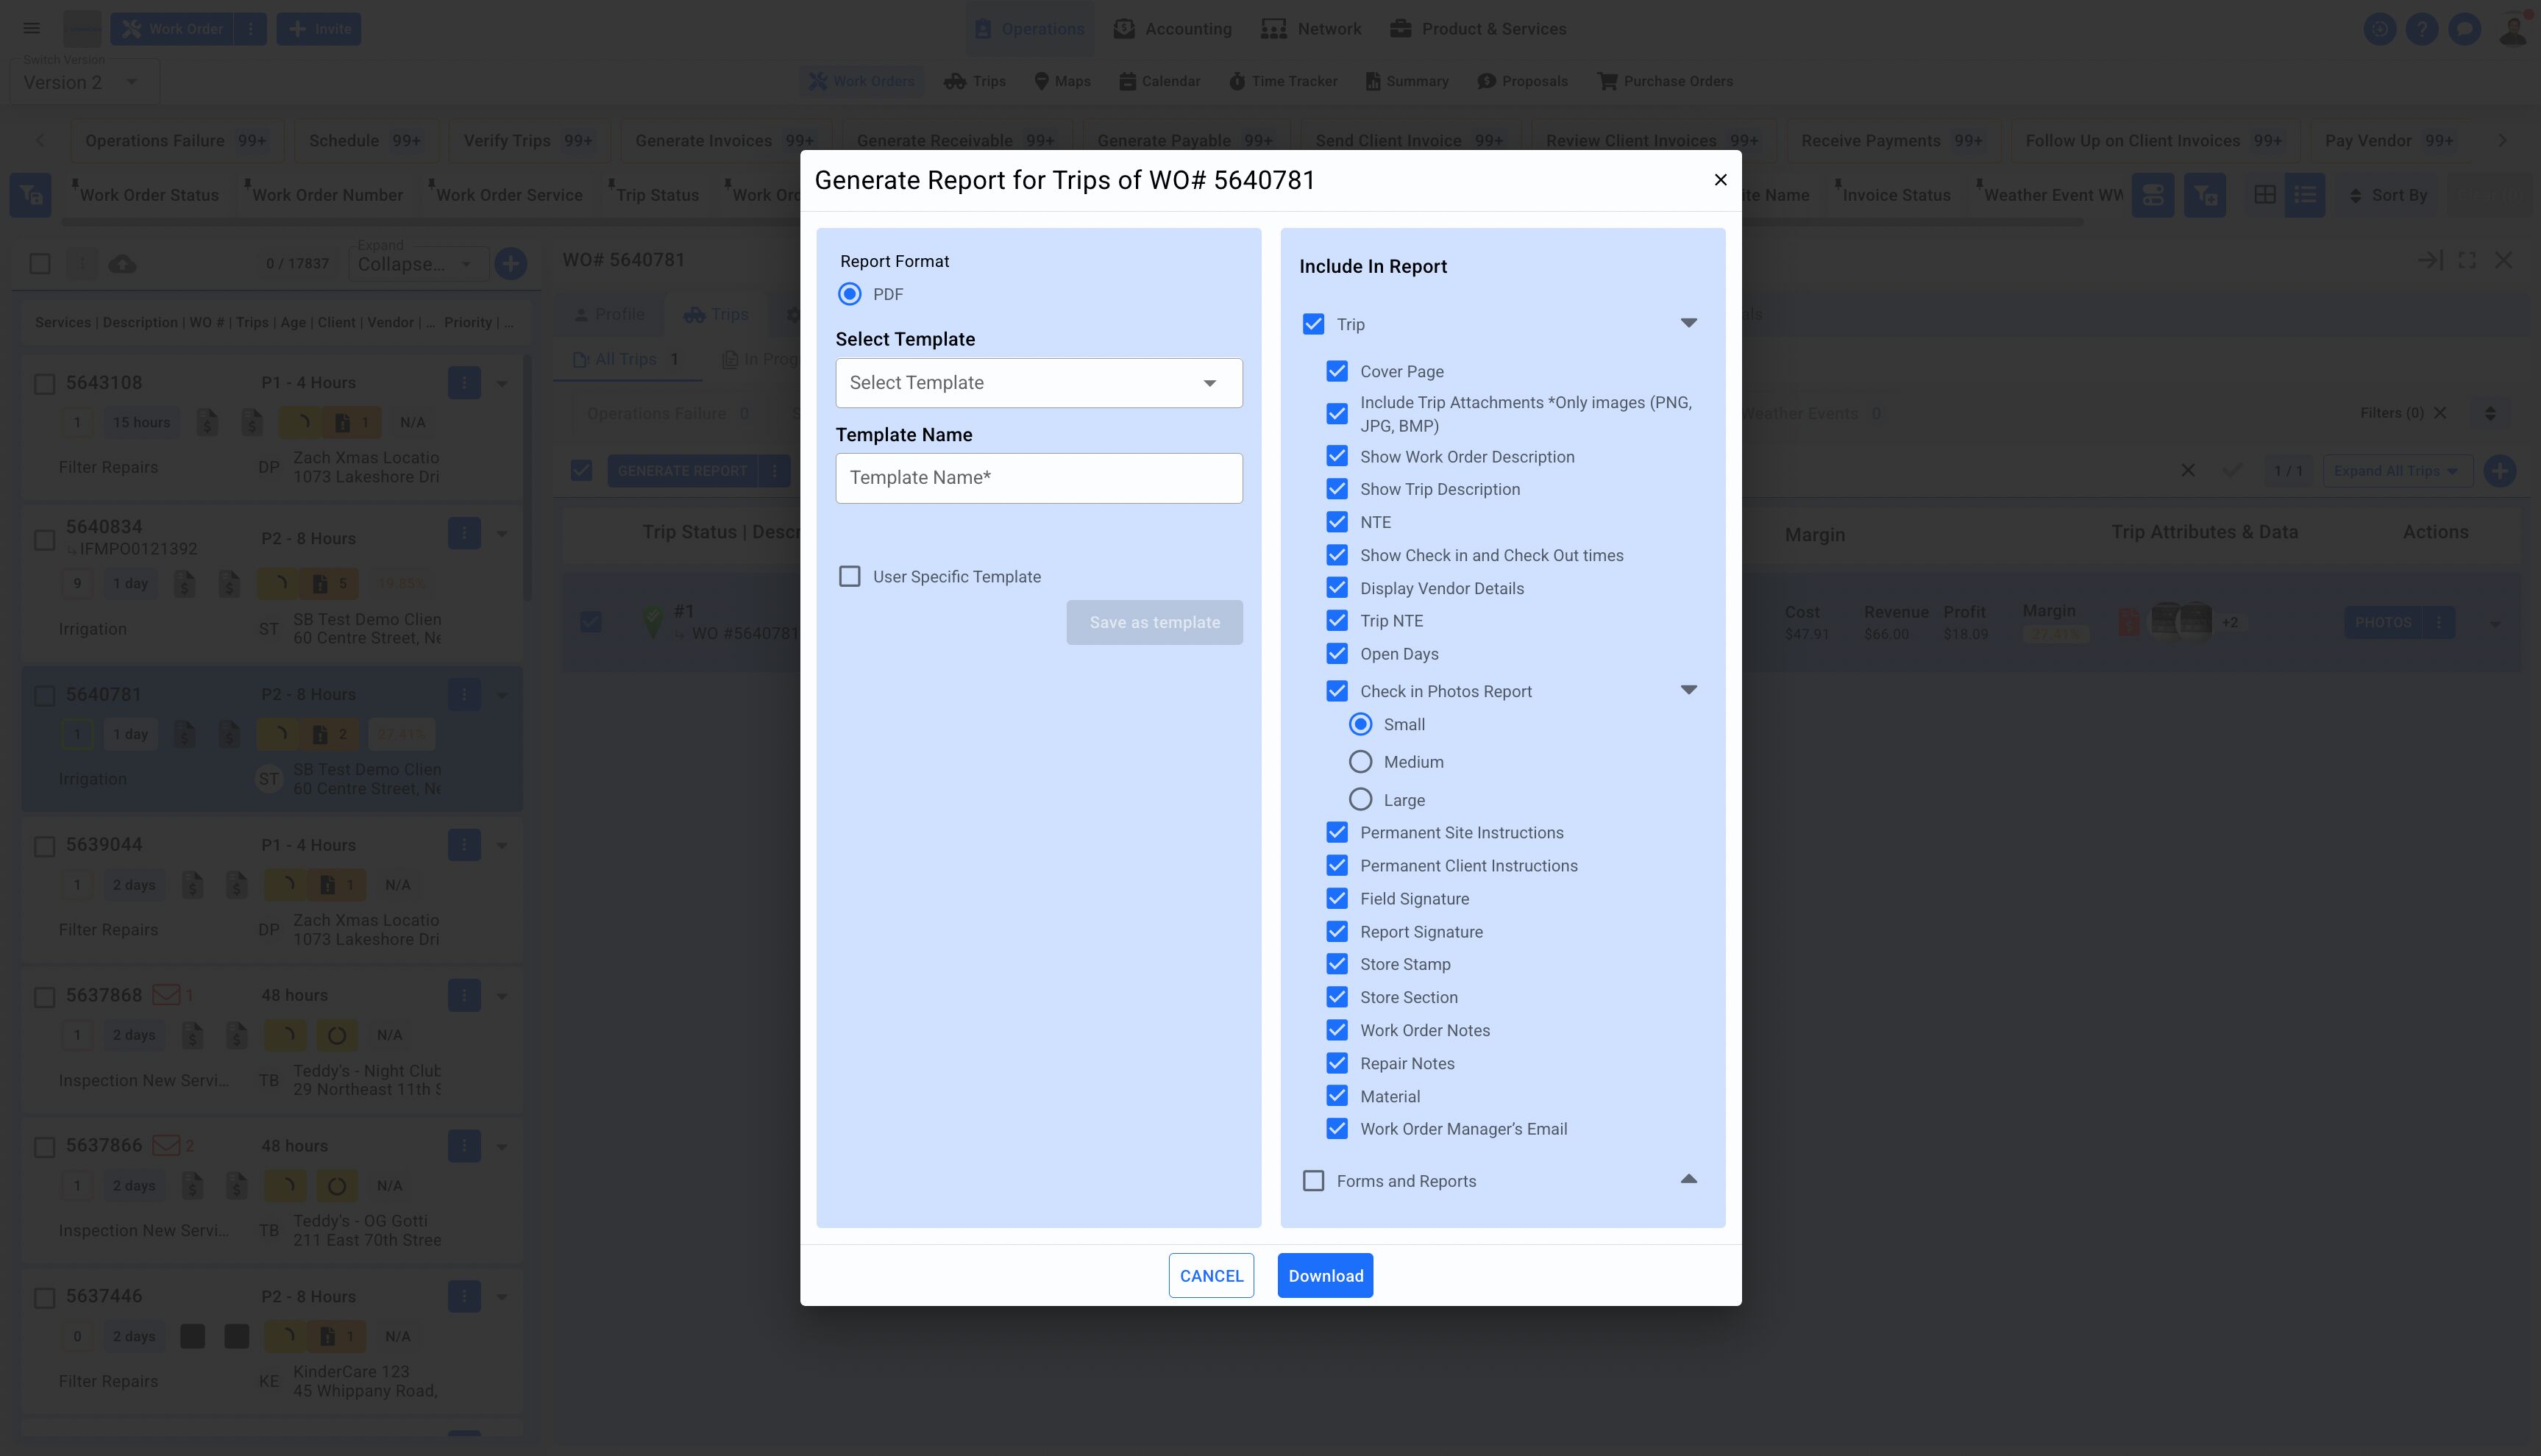Select the Medium photo size option
The width and height of the screenshot is (2541, 1456).
point(1360,762)
